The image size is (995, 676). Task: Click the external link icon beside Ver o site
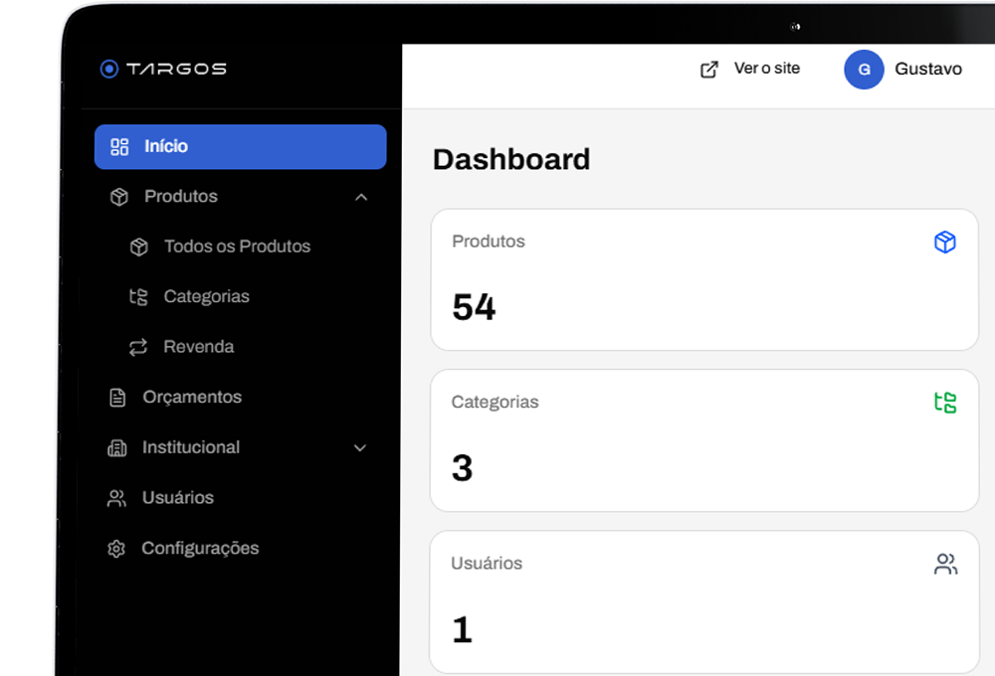pyautogui.click(x=709, y=70)
